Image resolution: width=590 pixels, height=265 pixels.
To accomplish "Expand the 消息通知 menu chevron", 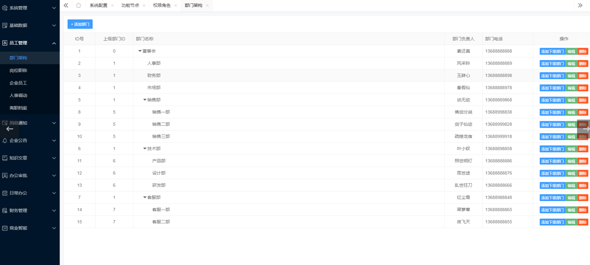I will pyautogui.click(x=54, y=123).
